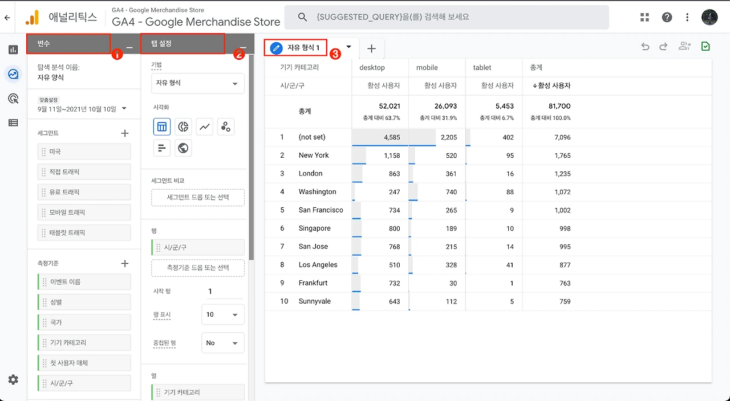
Task: Select the line chart visualization icon
Action: 204,126
